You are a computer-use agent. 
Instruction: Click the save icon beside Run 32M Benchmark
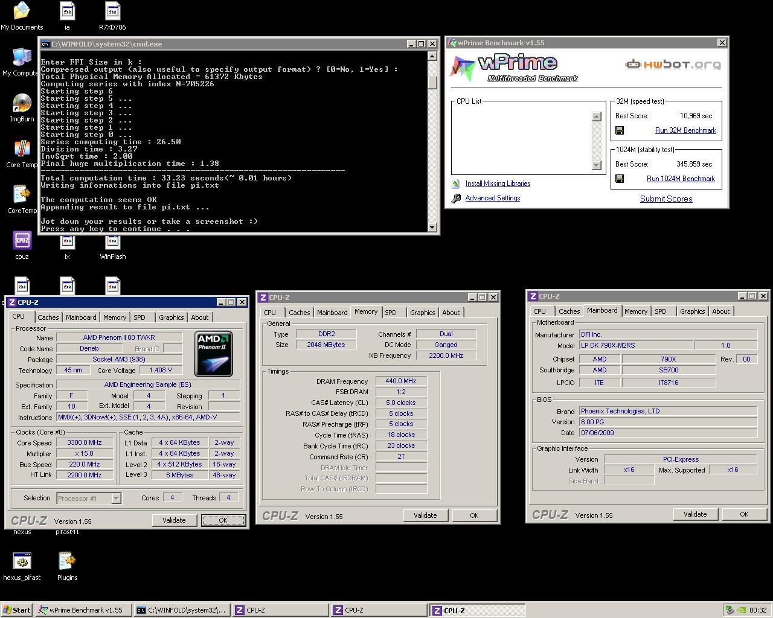click(x=620, y=130)
